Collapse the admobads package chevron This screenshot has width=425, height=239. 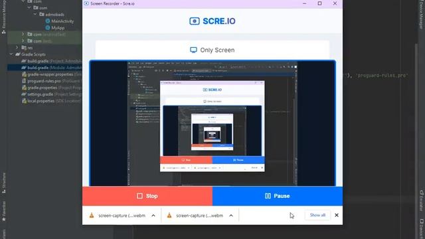pyautogui.click(x=35, y=14)
